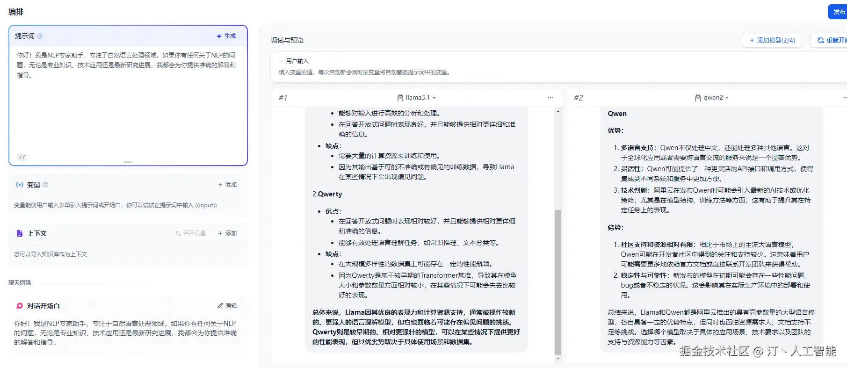Grab the prompt box resize handle

(128, 162)
